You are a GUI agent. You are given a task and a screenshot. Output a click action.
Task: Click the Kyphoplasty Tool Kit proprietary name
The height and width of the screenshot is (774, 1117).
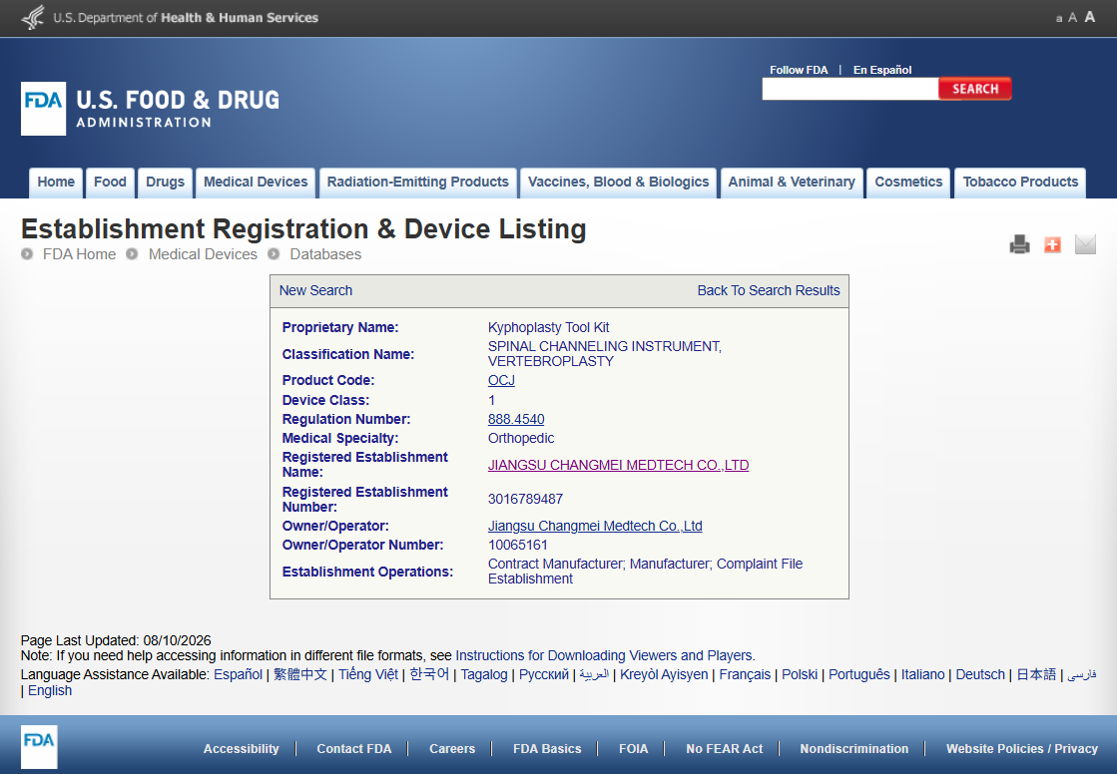(x=549, y=327)
